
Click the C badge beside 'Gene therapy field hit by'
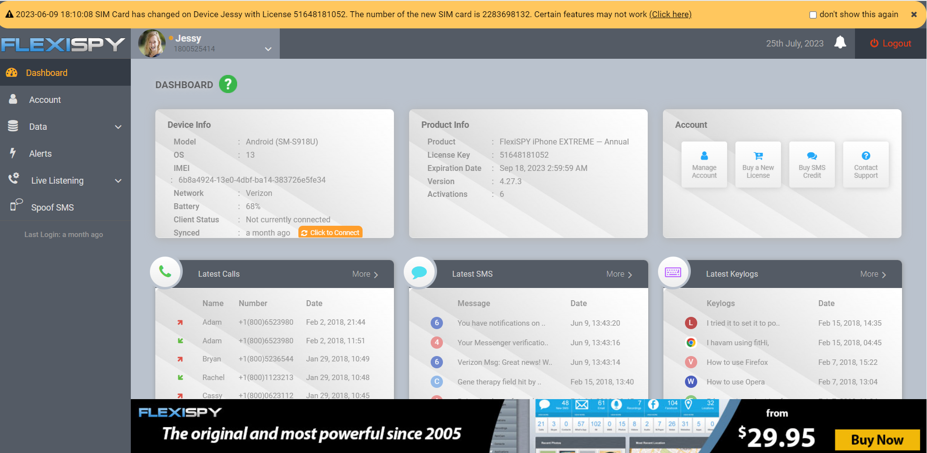(437, 381)
